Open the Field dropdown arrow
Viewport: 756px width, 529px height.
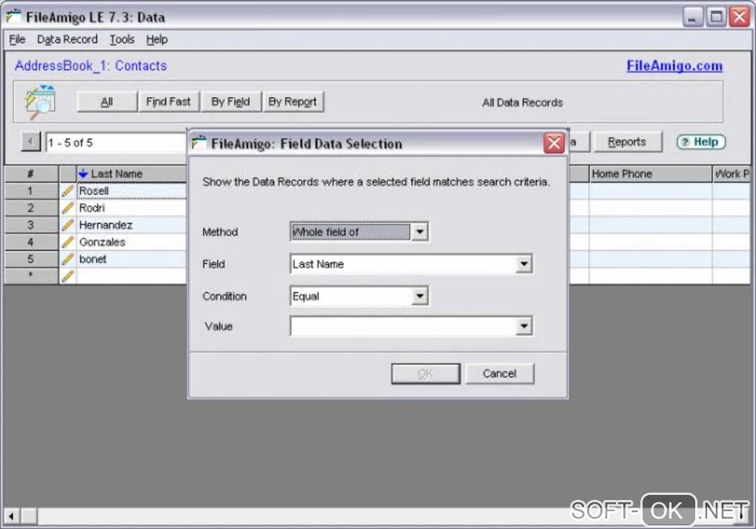pyautogui.click(x=523, y=264)
